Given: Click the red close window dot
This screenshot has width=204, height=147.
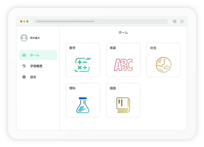Looking at the screenshot, I should (21, 21).
